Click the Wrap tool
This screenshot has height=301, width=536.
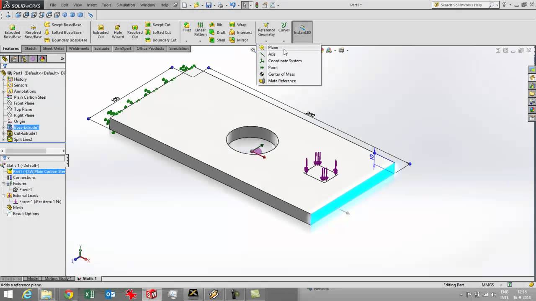tap(238, 25)
